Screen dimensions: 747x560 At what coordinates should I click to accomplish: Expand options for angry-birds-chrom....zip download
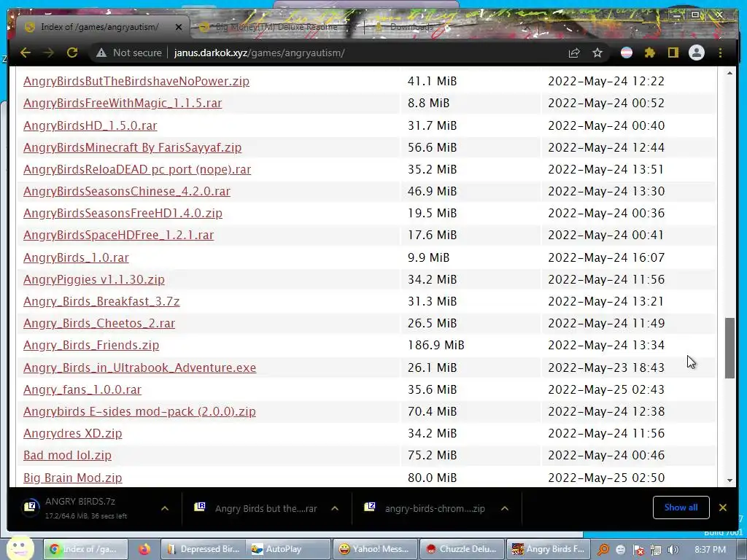tap(505, 508)
